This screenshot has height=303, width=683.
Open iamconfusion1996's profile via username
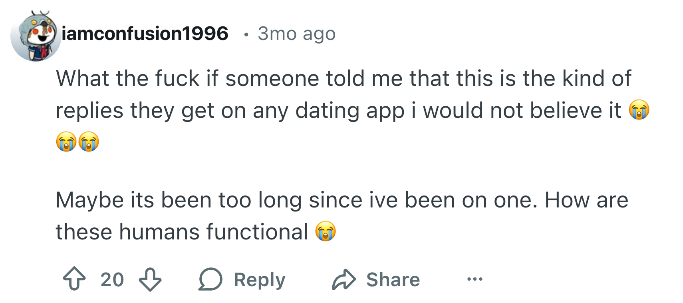coord(145,34)
